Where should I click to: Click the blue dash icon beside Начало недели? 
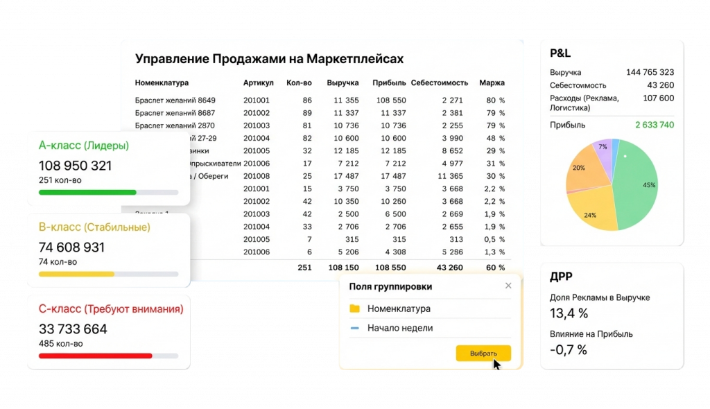pyautogui.click(x=355, y=328)
